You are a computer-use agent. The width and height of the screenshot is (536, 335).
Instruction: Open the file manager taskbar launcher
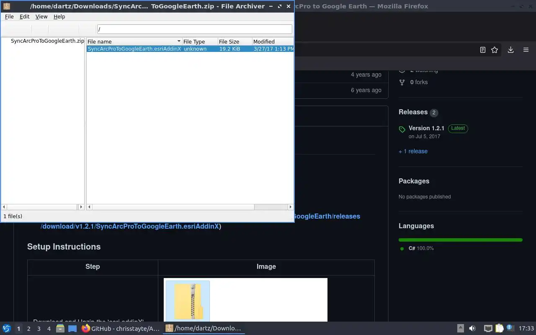pyautogui.click(x=60, y=329)
